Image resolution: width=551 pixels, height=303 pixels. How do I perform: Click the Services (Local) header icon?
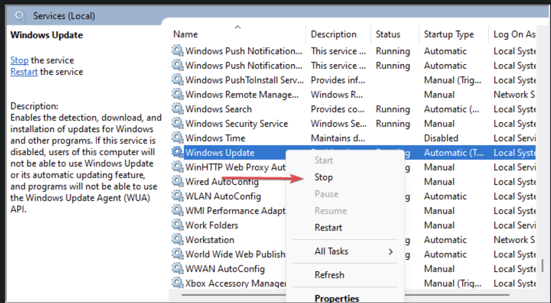pyautogui.click(x=20, y=16)
